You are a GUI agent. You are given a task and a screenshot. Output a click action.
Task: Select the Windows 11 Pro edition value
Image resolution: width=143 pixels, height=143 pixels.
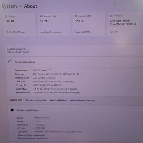(42, 118)
